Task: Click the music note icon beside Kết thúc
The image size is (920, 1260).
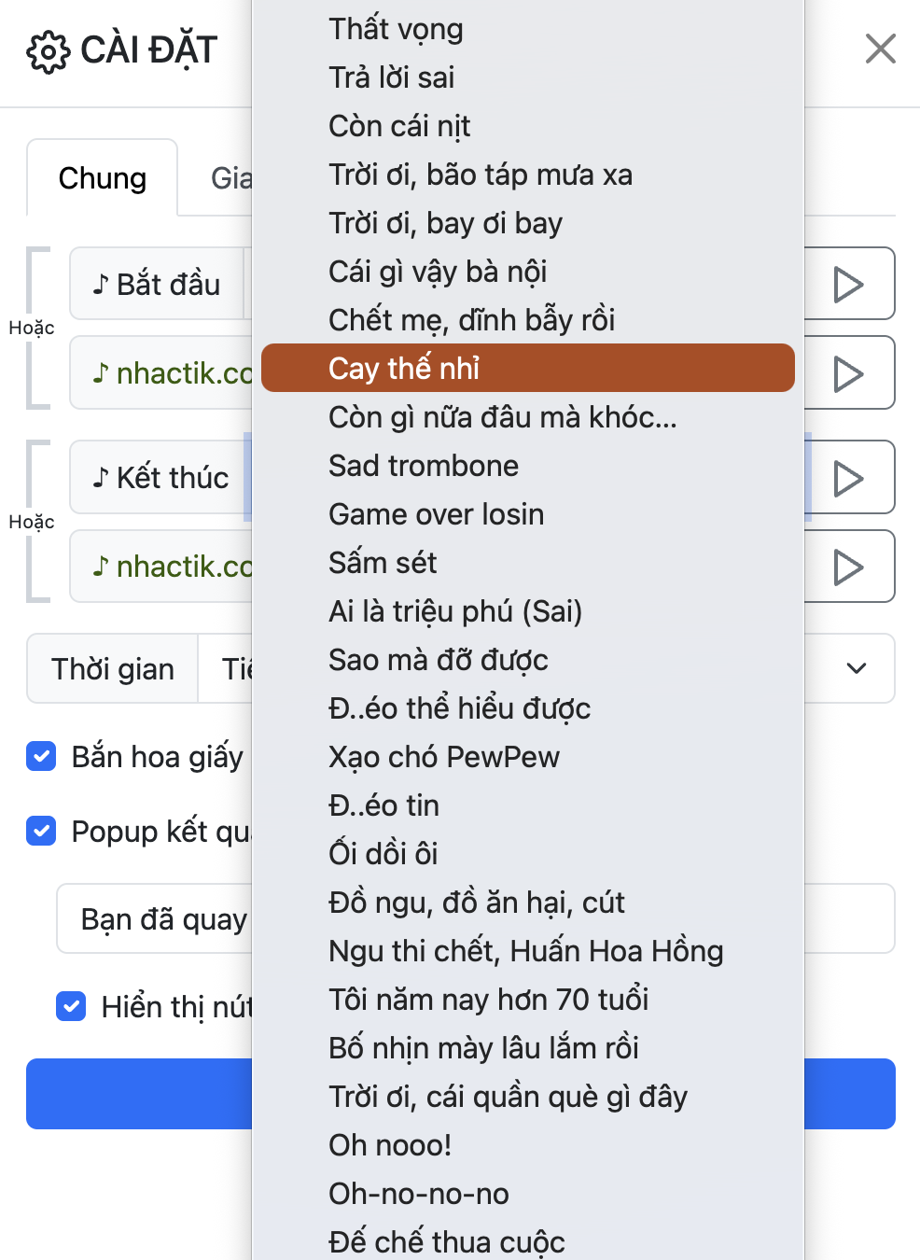Action: pos(100,477)
